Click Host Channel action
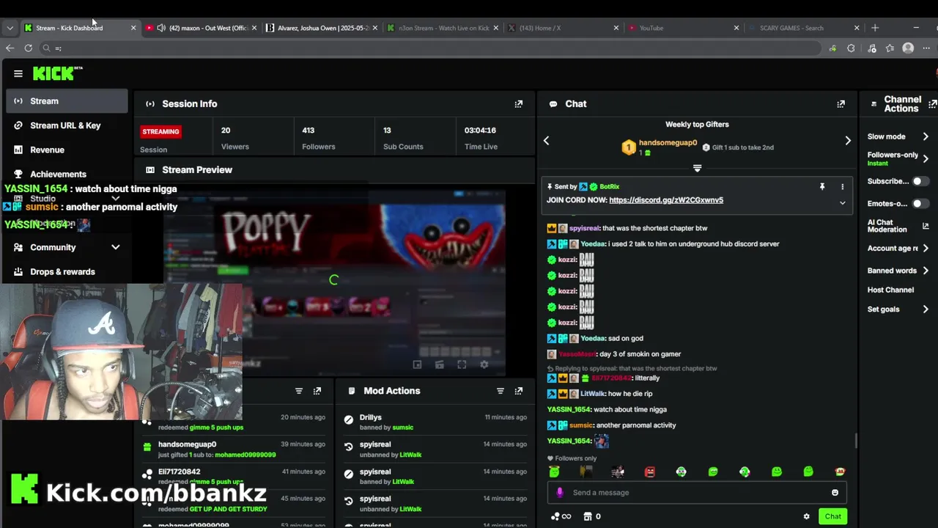The width and height of the screenshot is (938, 528). tap(890, 290)
